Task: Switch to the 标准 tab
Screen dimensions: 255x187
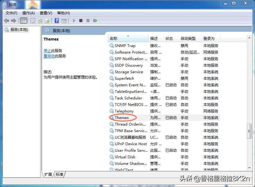Action: click(59, 175)
